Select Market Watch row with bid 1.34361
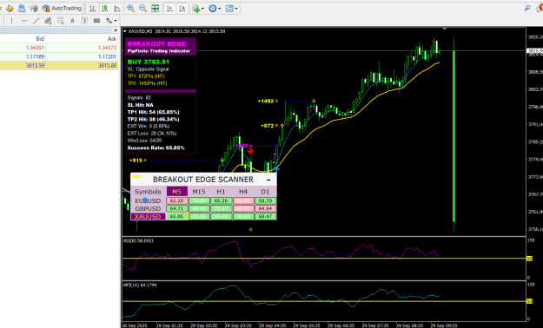This screenshot has height=328, width=543. point(59,48)
